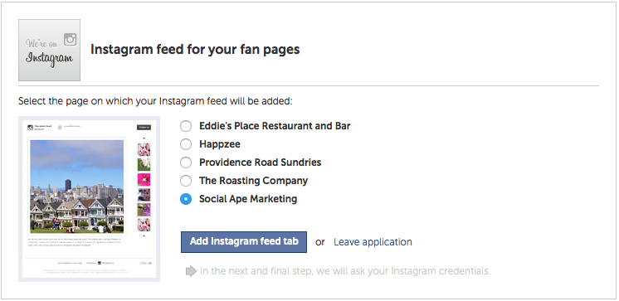Click the We're on Instagram logo
Image resolution: width=619 pixels, height=301 pixels.
49,50
